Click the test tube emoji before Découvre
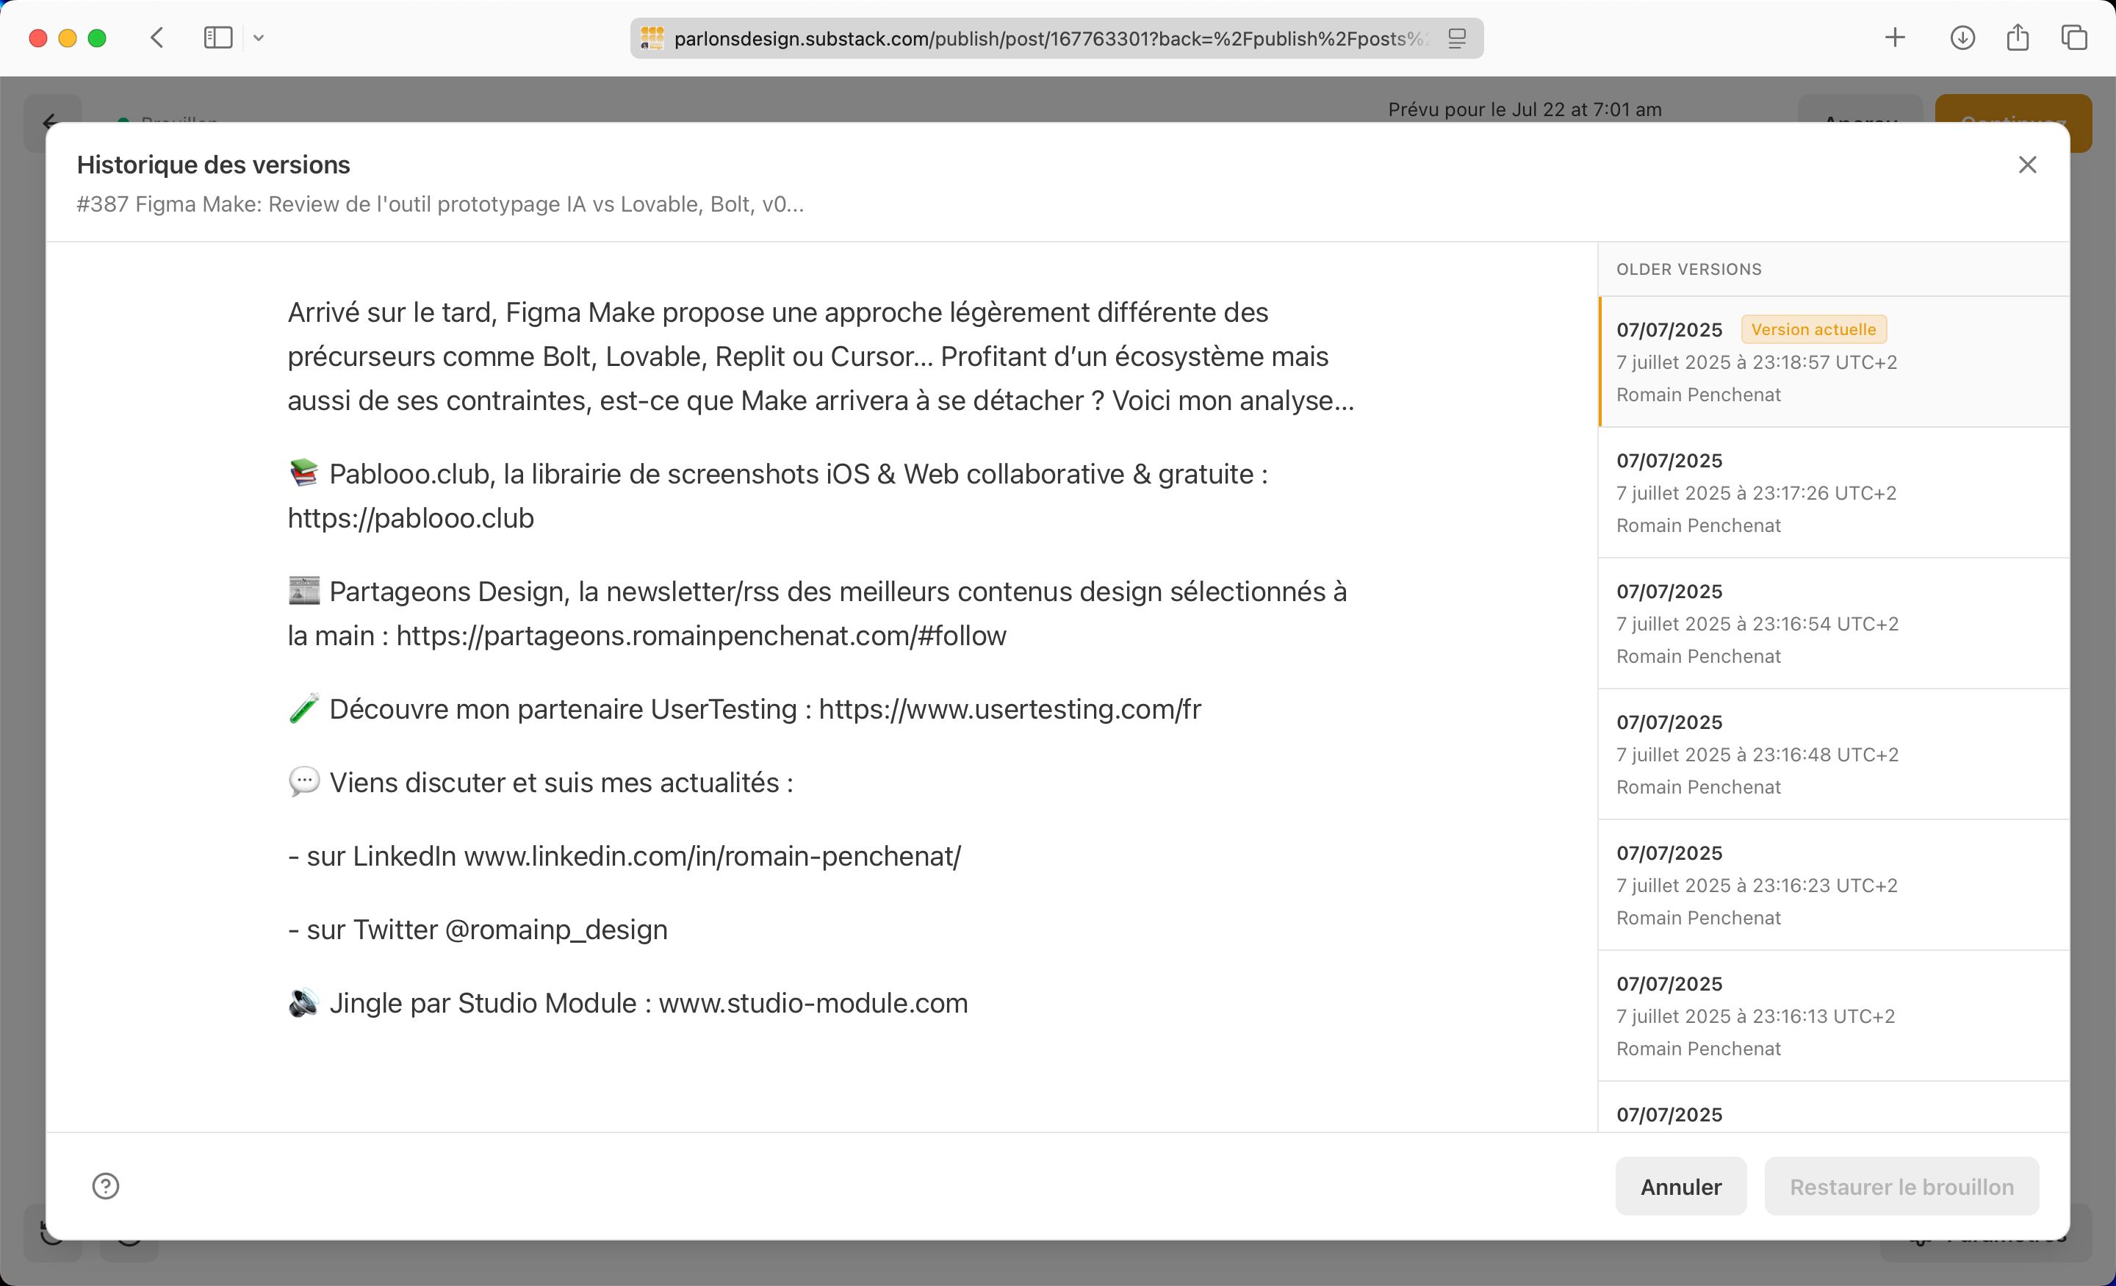 304,708
